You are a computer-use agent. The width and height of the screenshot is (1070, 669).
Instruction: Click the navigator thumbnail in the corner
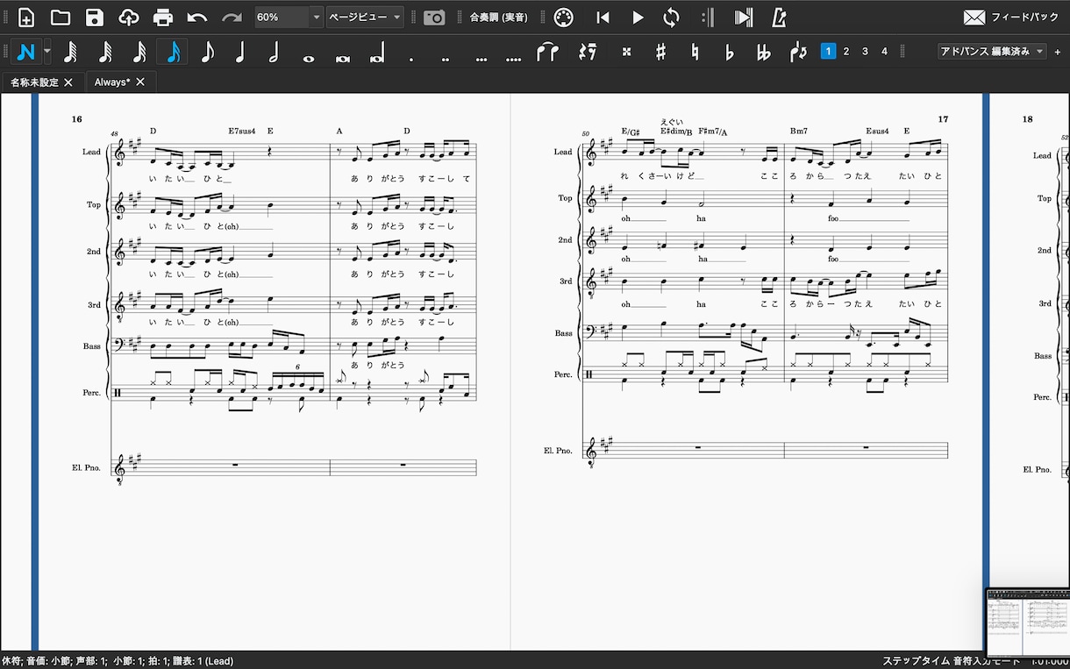[x=1028, y=622]
